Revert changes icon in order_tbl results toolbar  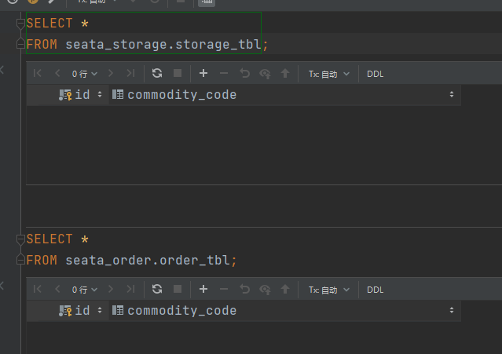tap(244, 289)
